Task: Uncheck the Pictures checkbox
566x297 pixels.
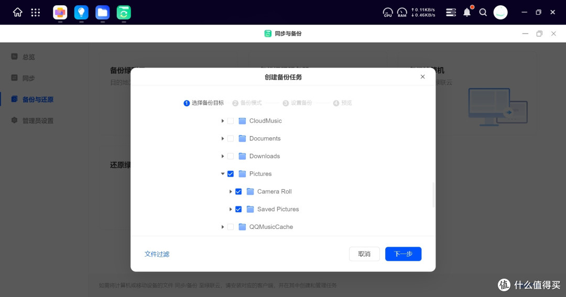Action: click(230, 174)
